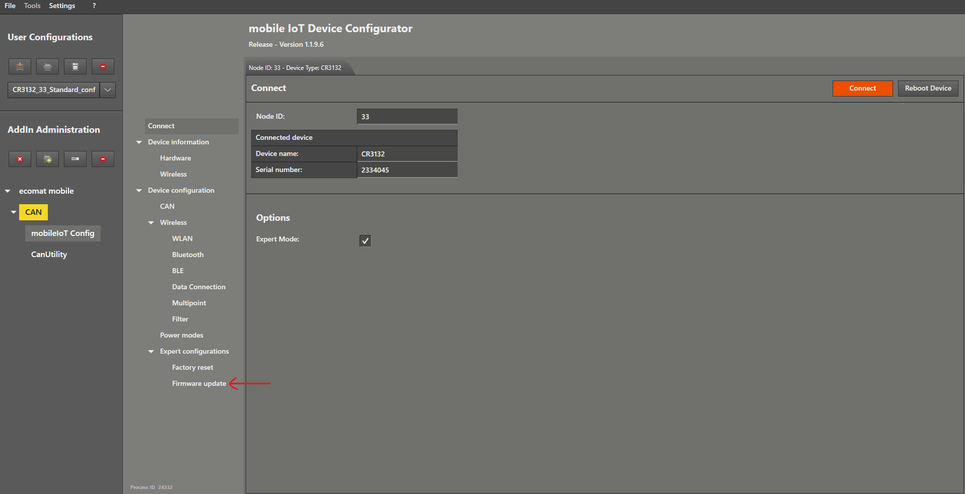Collapse the ecomat mobile tree node
The width and height of the screenshot is (965, 494).
(x=8, y=191)
